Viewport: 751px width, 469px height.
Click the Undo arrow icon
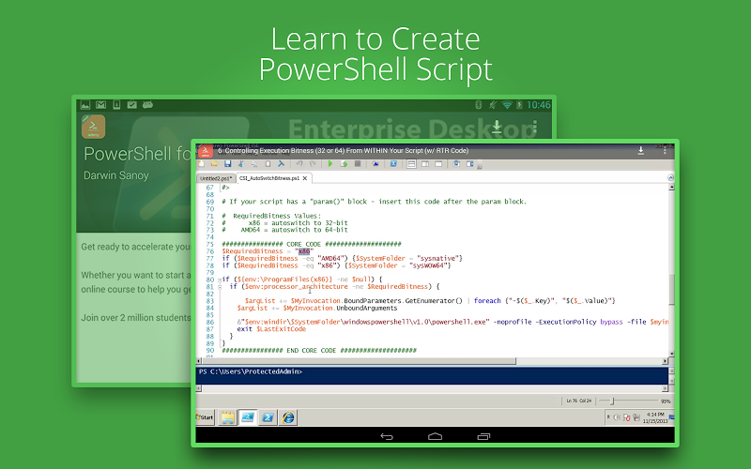pyautogui.click(x=299, y=163)
